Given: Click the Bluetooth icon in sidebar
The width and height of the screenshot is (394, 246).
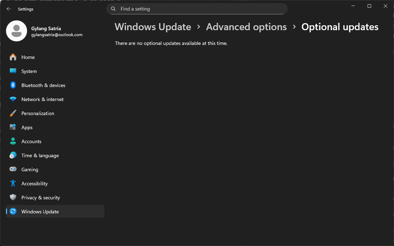Looking at the screenshot, I should [13, 85].
